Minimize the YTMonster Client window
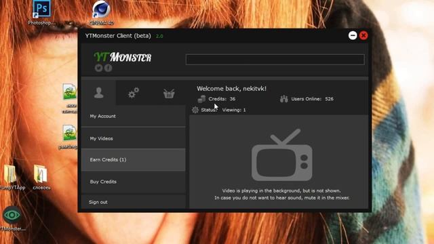Screen dimensions: 434x244 353,35
